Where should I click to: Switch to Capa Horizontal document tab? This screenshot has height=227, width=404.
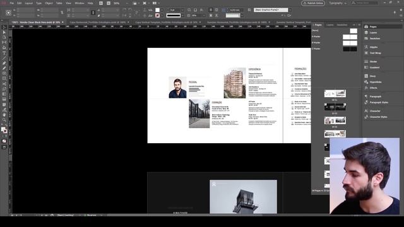point(98,23)
